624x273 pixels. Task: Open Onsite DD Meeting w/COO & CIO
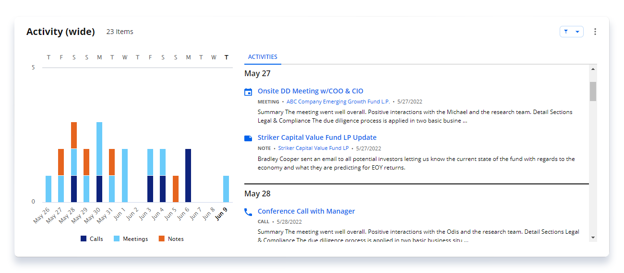(310, 91)
